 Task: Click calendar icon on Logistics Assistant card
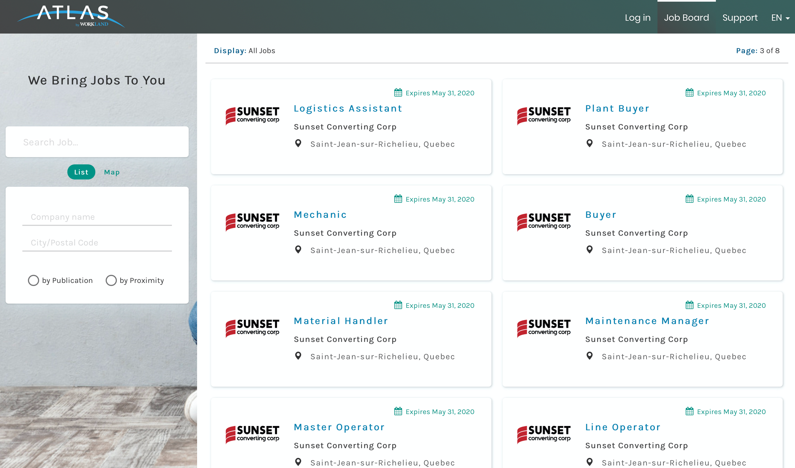click(398, 93)
